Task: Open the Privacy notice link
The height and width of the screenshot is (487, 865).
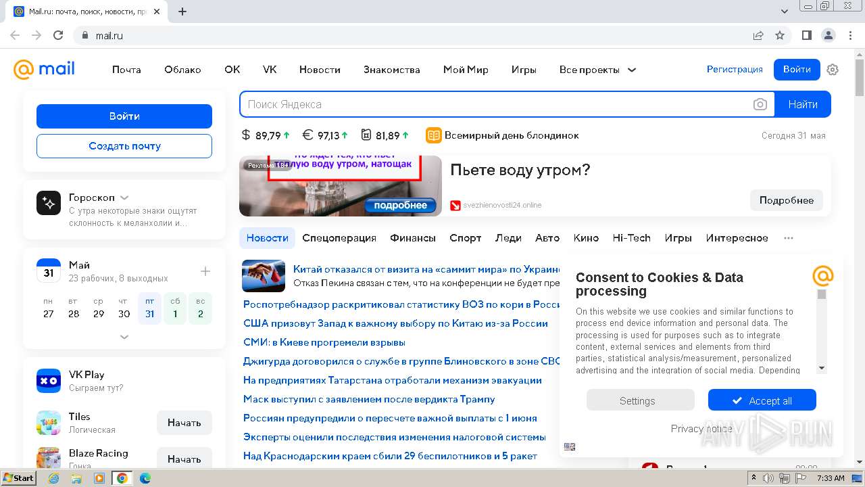Action: pyautogui.click(x=701, y=429)
